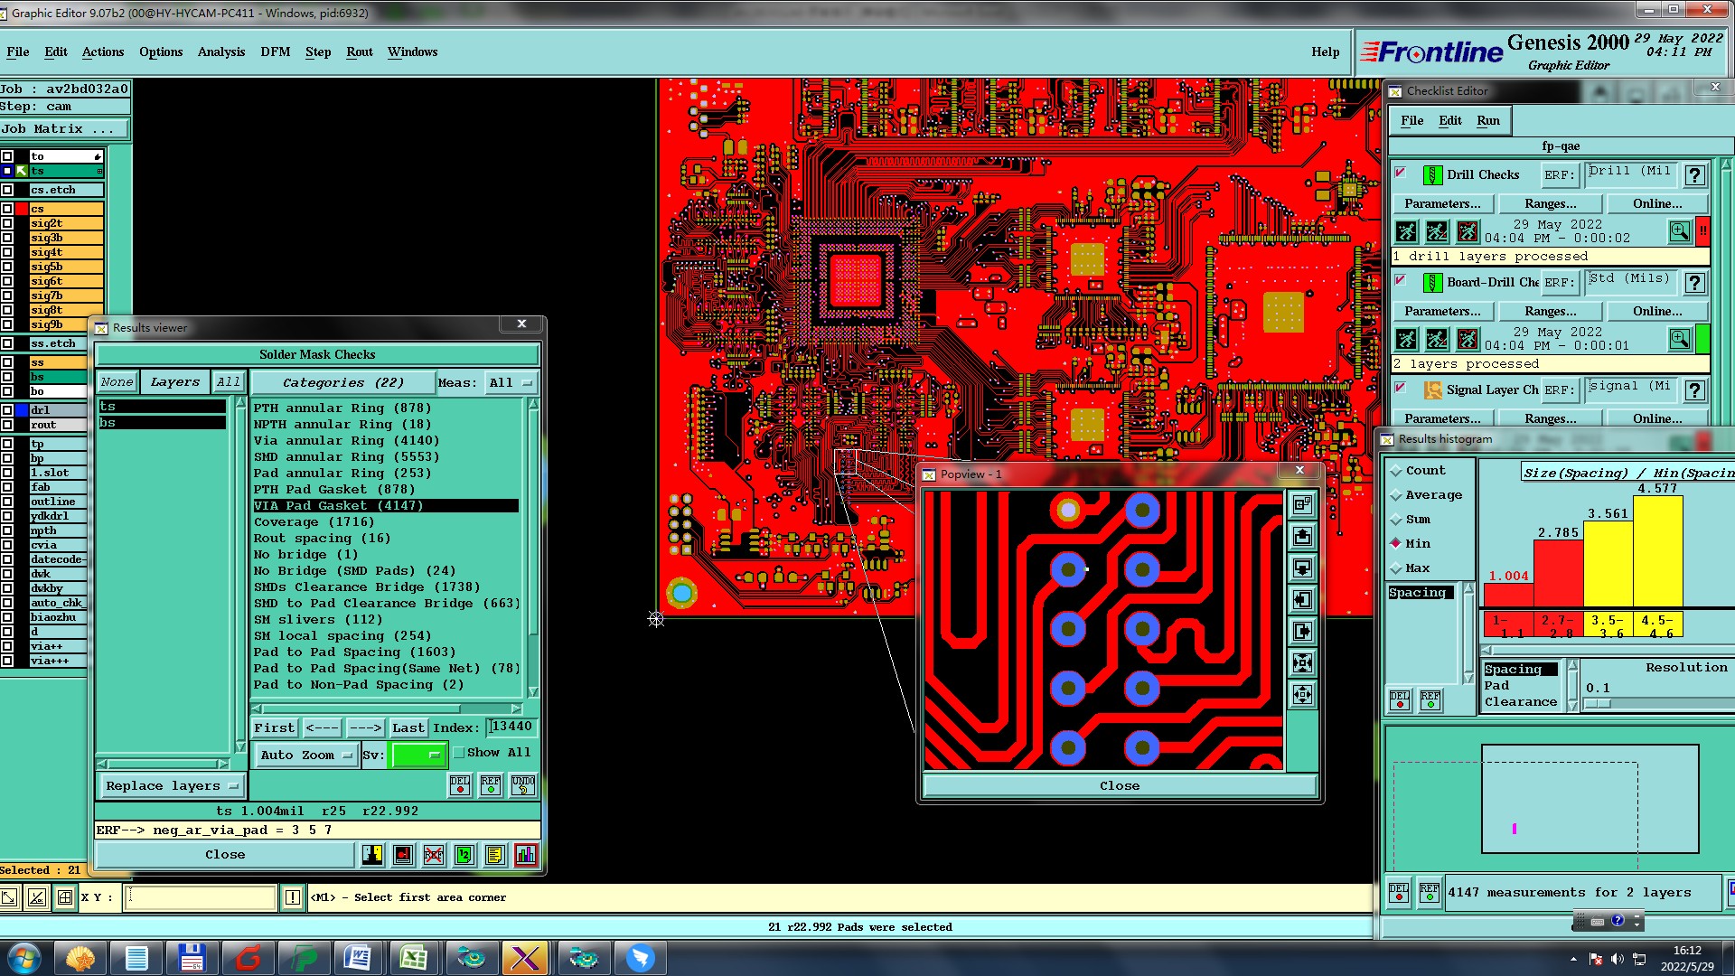Click the yellow notes report icon
Image resolution: width=1735 pixels, height=976 pixels.
tap(494, 855)
